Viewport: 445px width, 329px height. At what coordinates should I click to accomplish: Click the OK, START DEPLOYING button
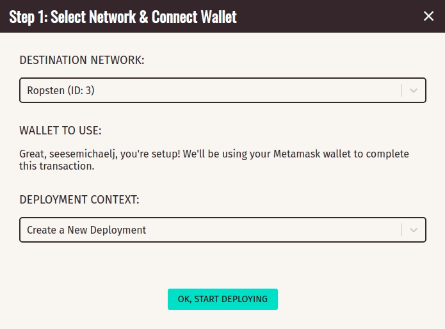223,299
